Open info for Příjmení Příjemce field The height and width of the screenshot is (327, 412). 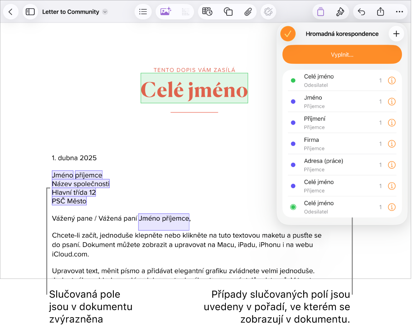point(392,123)
